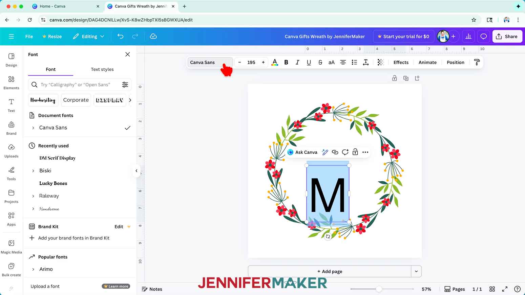Open the File menu
This screenshot has height=295, width=525.
pos(29,36)
